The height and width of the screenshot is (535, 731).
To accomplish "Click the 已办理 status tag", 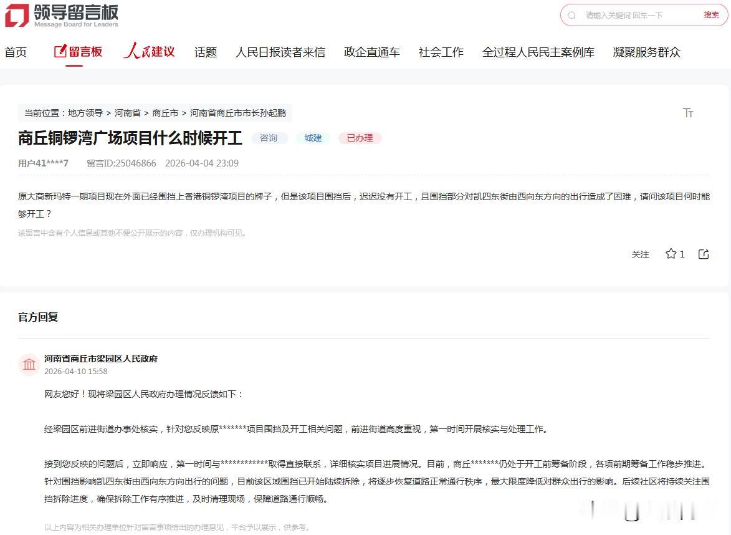I will pyautogui.click(x=360, y=138).
